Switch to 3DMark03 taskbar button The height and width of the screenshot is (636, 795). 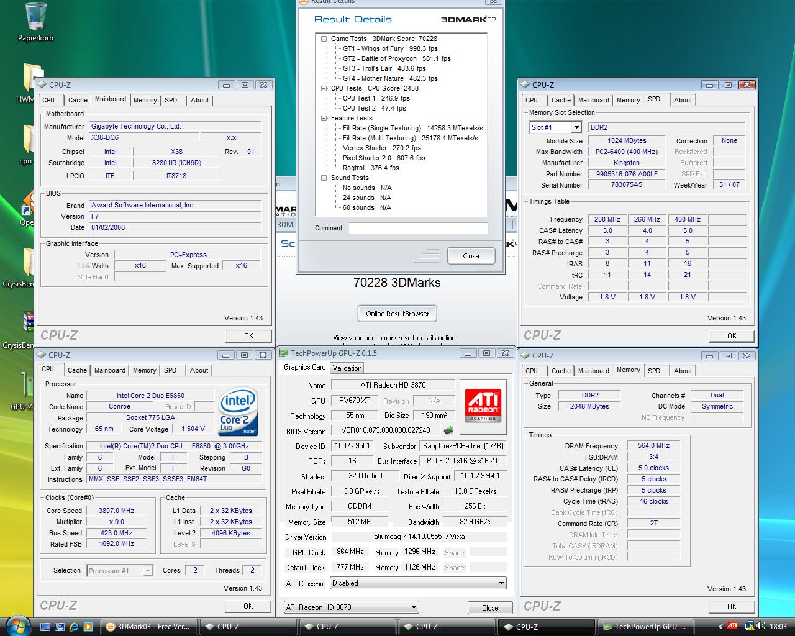tap(148, 627)
